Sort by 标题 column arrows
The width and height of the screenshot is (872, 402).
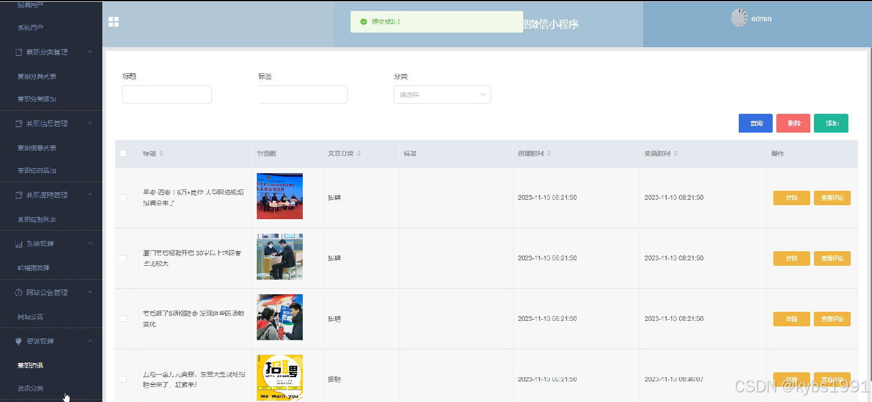(x=161, y=154)
